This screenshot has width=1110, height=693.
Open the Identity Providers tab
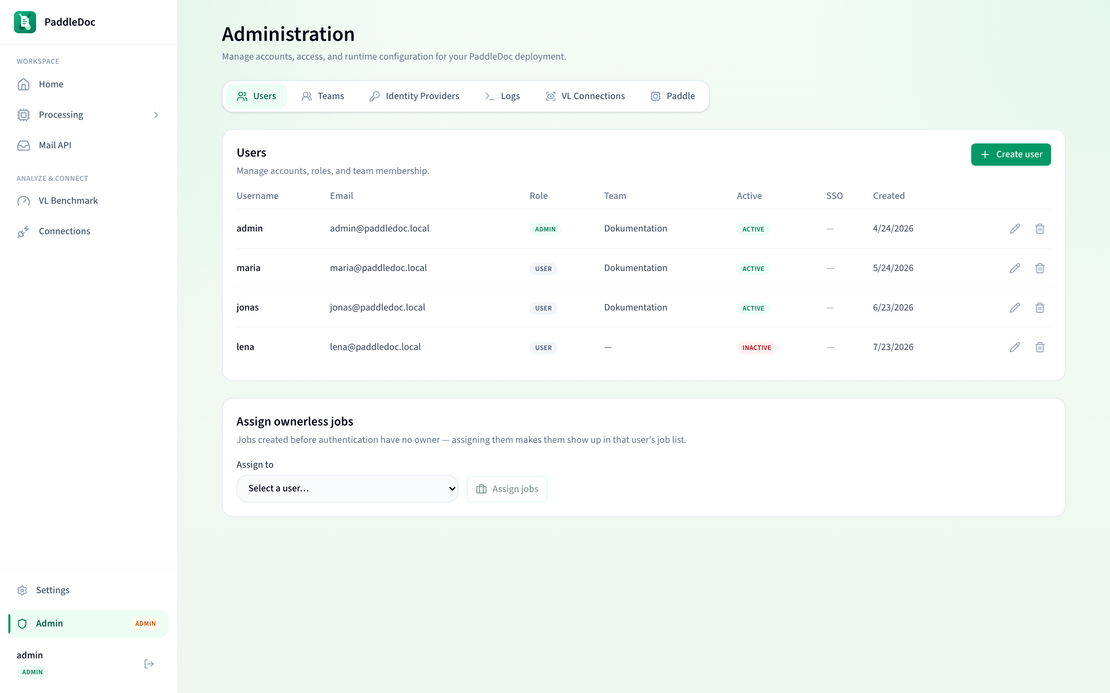coord(414,96)
